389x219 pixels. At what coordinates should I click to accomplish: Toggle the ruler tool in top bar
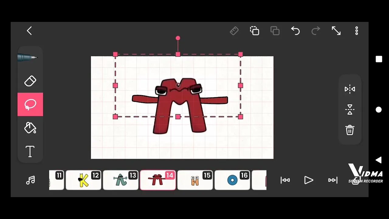coord(234,31)
